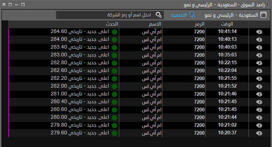272x147 pixels.
Task: Select the time cell 10:22:15
Action: point(227,62)
